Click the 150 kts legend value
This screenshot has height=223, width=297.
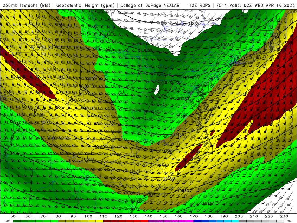click(164, 216)
